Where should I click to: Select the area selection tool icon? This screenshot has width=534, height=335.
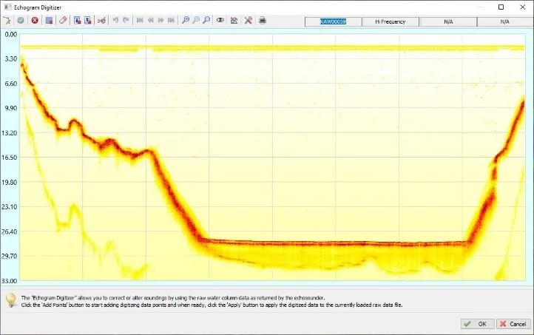49,21
